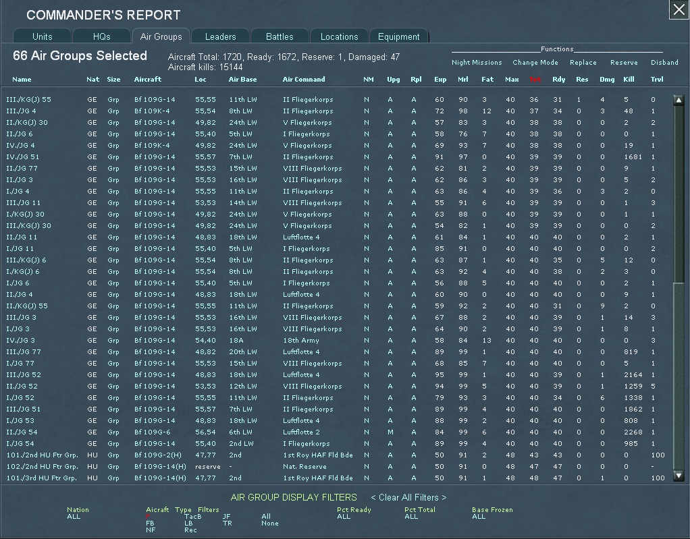Sort by the Nat column header
The image size is (690, 539).
(x=93, y=79)
